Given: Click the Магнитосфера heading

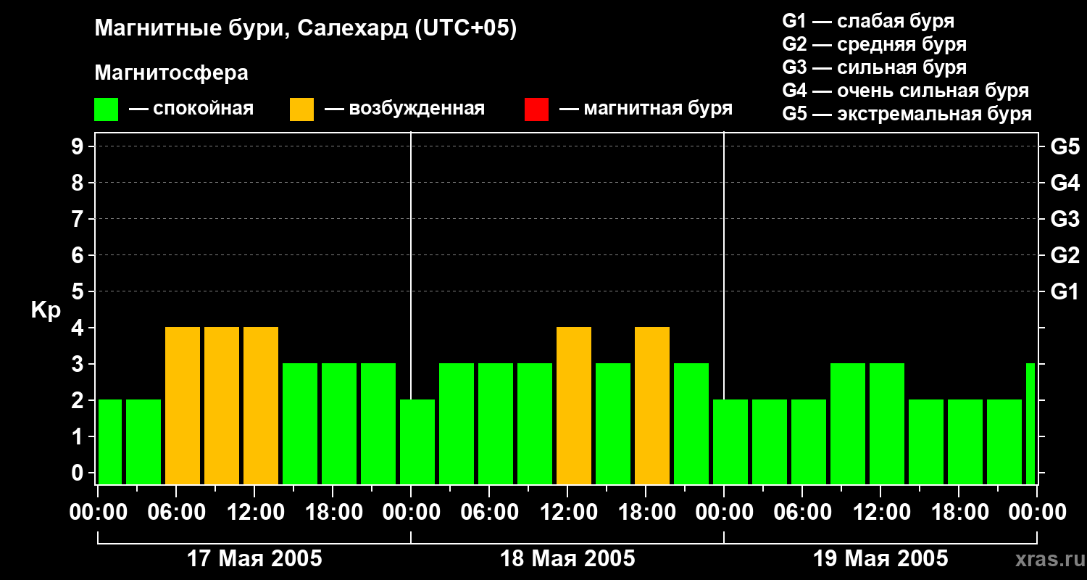Looking at the screenshot, I should point(171,73).
